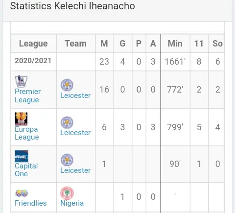Open the Europa League link

(27, 133)
